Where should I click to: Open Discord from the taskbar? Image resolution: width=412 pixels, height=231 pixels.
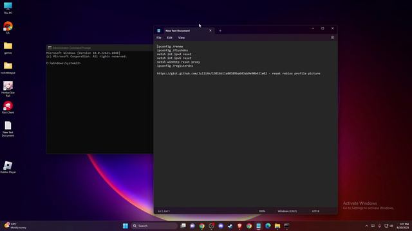(x=221, y=226)
